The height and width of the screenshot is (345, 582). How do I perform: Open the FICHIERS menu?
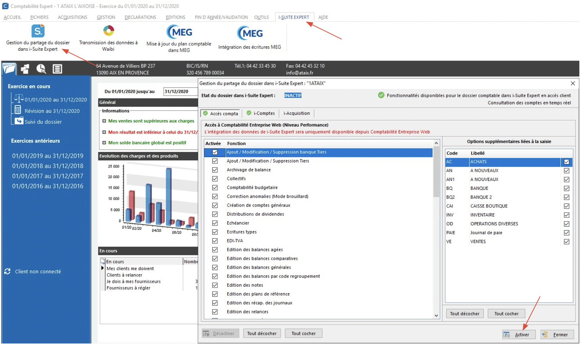coord(39,17)
